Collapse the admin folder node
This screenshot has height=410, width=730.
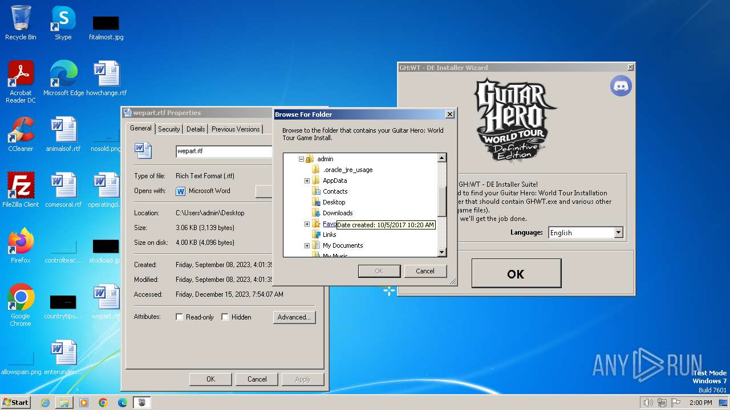301,159
